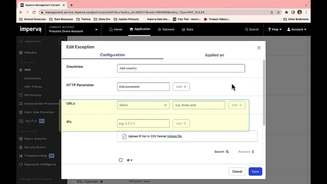This screenshot has height=184, width=327.
Task: Click the Add country input field
Action: click(x=181, y=68)
